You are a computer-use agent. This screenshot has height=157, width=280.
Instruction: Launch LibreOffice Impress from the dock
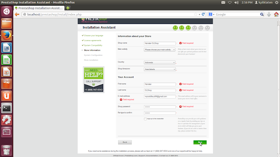pos(7,72)
